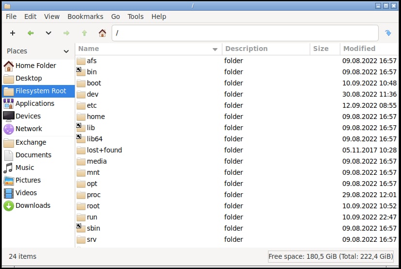Open a new tab with plus icon
This screenshot has width=401, height=269.
point(13,33)
